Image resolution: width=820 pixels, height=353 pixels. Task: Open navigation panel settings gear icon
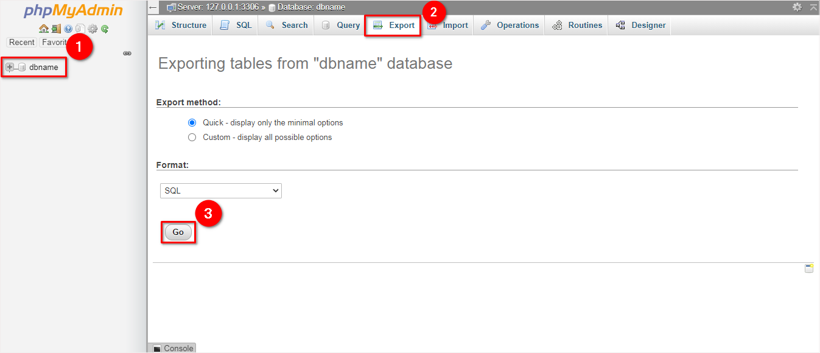coord(93,29)
